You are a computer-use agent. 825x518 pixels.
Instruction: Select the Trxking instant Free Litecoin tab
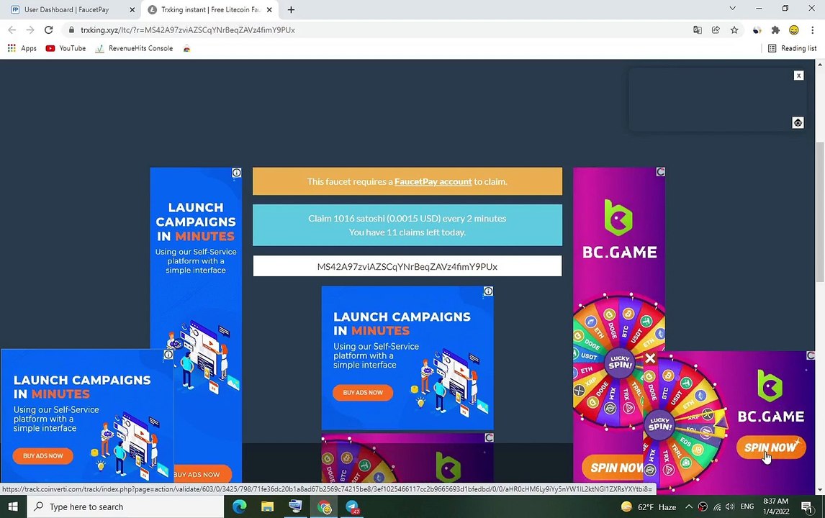click(x=210, y=9)
